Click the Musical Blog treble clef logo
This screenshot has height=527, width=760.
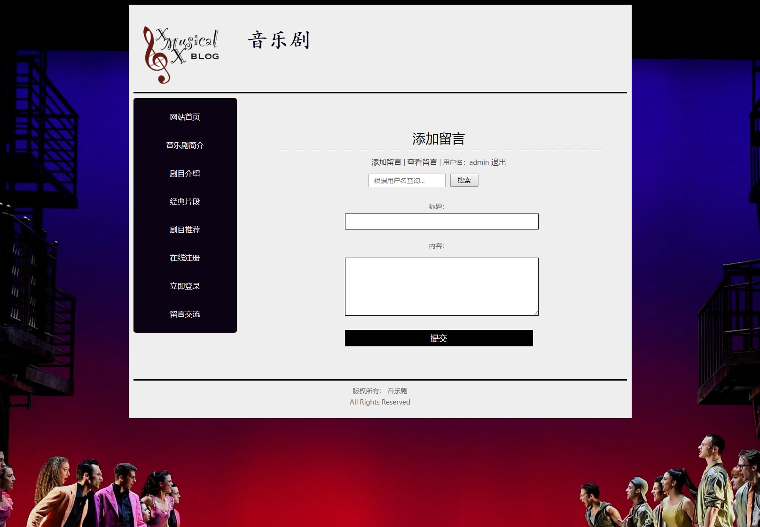[x=181, y=54]
